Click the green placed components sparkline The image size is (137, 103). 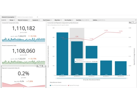[x=24, y=62]
